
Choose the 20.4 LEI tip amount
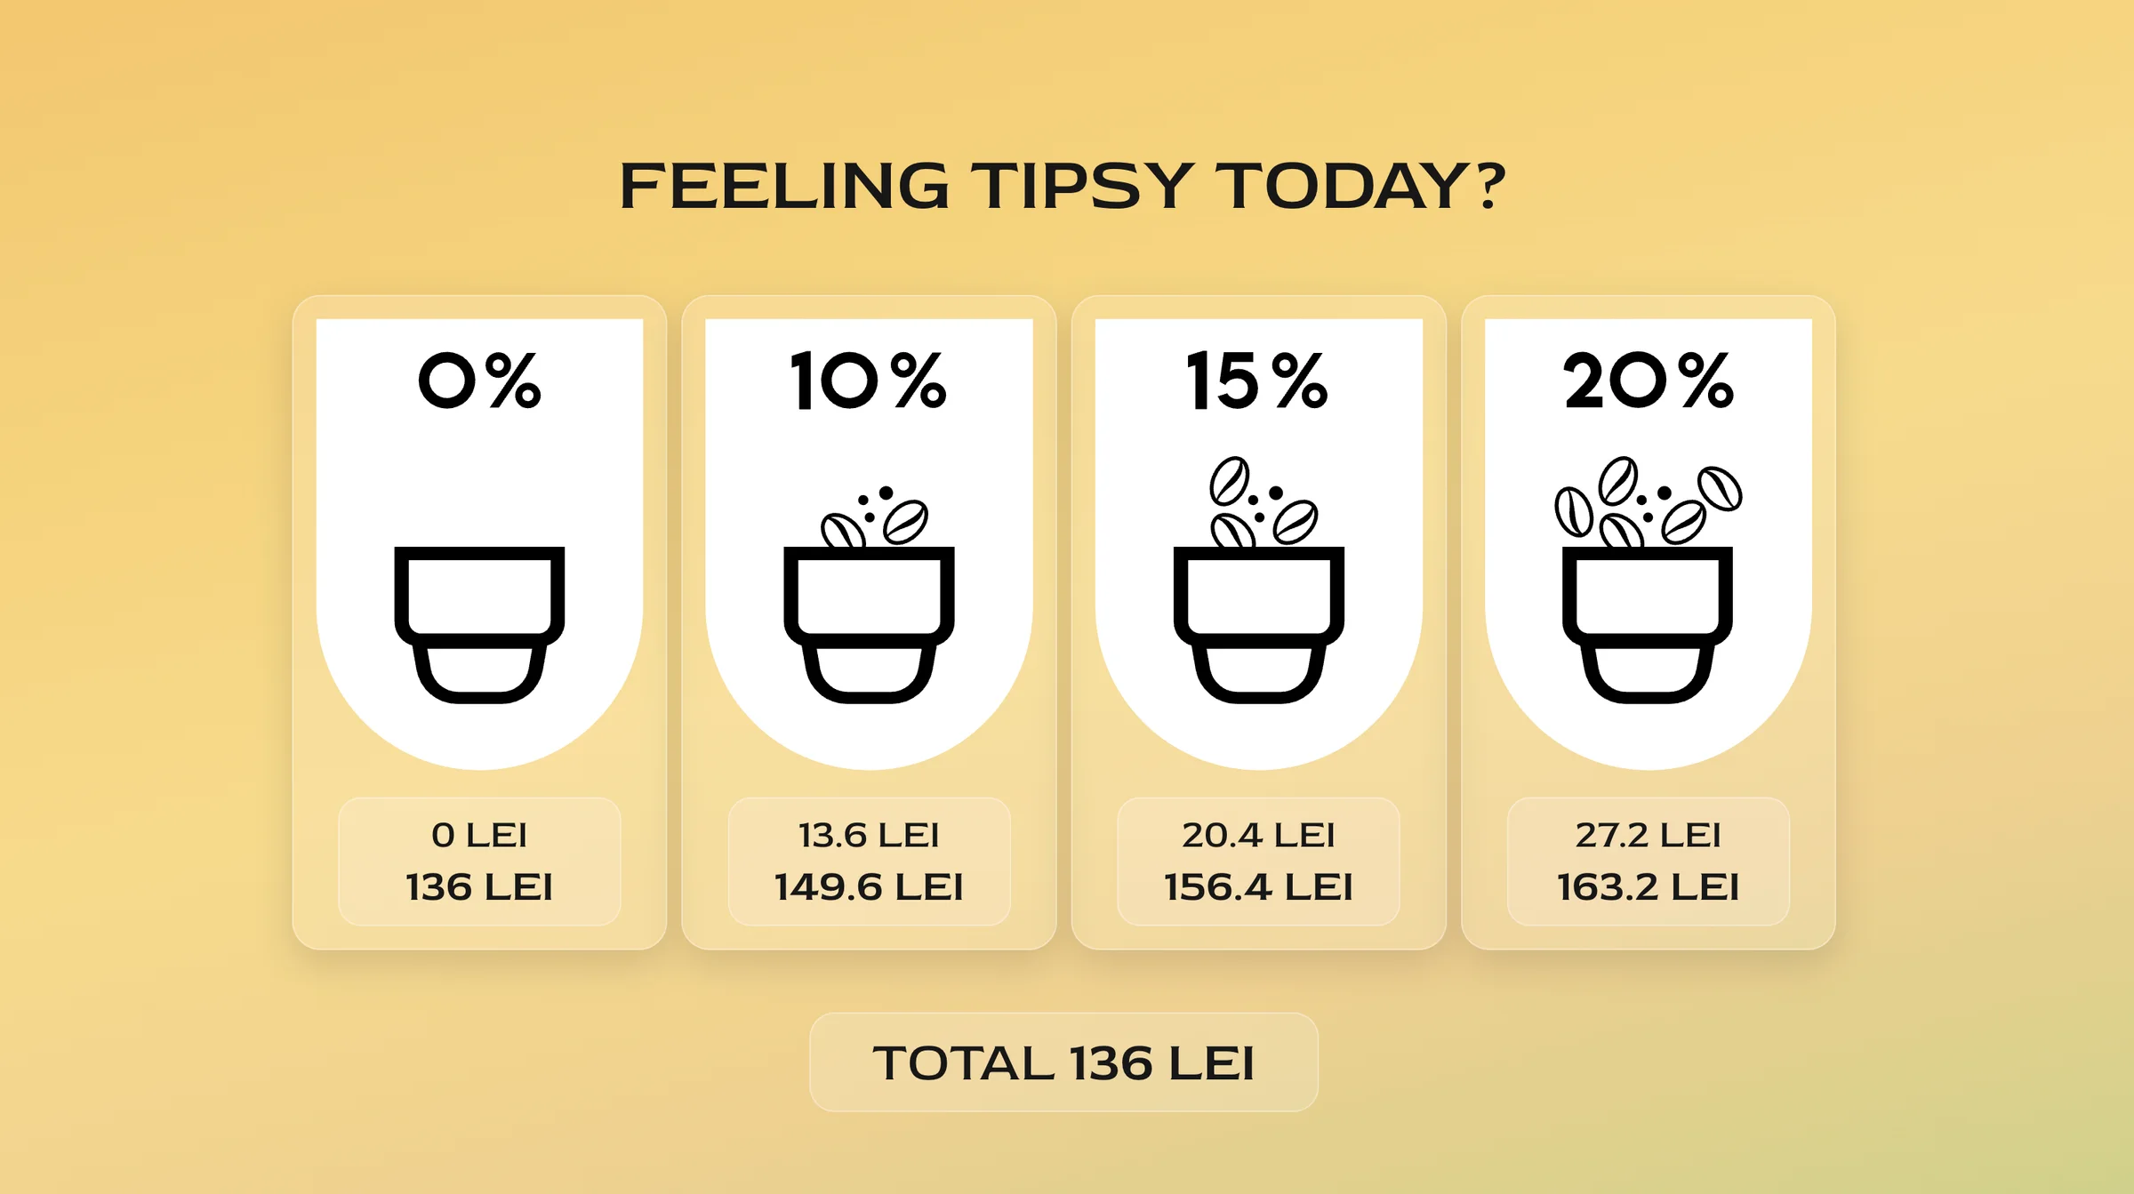point(1258,835)
